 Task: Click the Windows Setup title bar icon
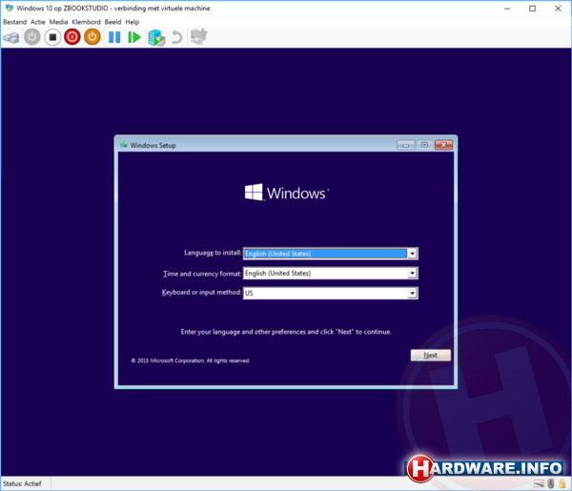click(124, 145)
